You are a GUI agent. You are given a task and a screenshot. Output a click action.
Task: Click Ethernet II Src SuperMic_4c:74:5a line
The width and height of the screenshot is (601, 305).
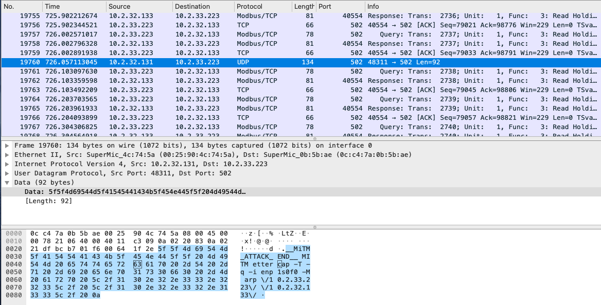[x=213, y=155]
